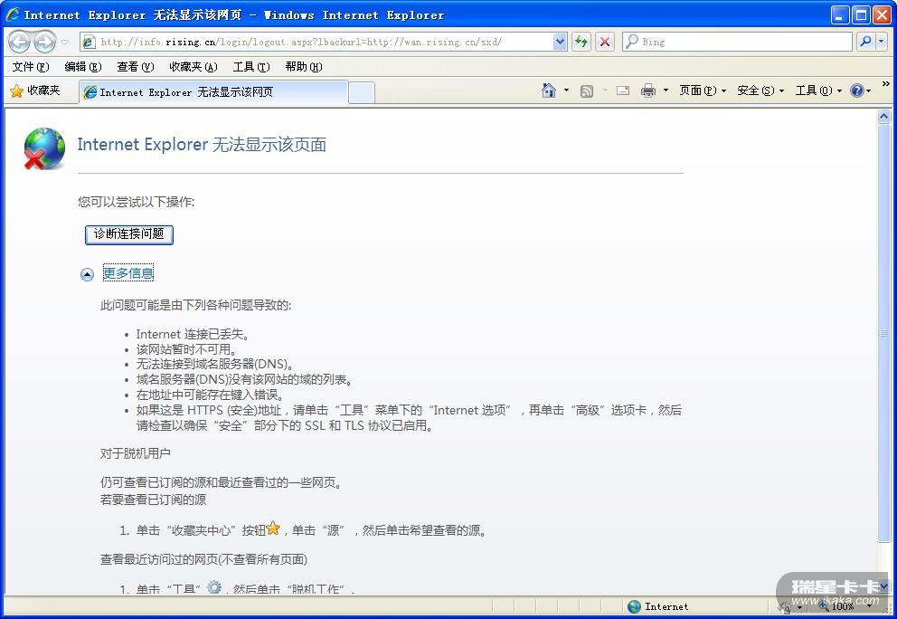The width and height of the screenshot is (897, 619).
Task: Click the 更多信息 link
Action: point(128,273)
